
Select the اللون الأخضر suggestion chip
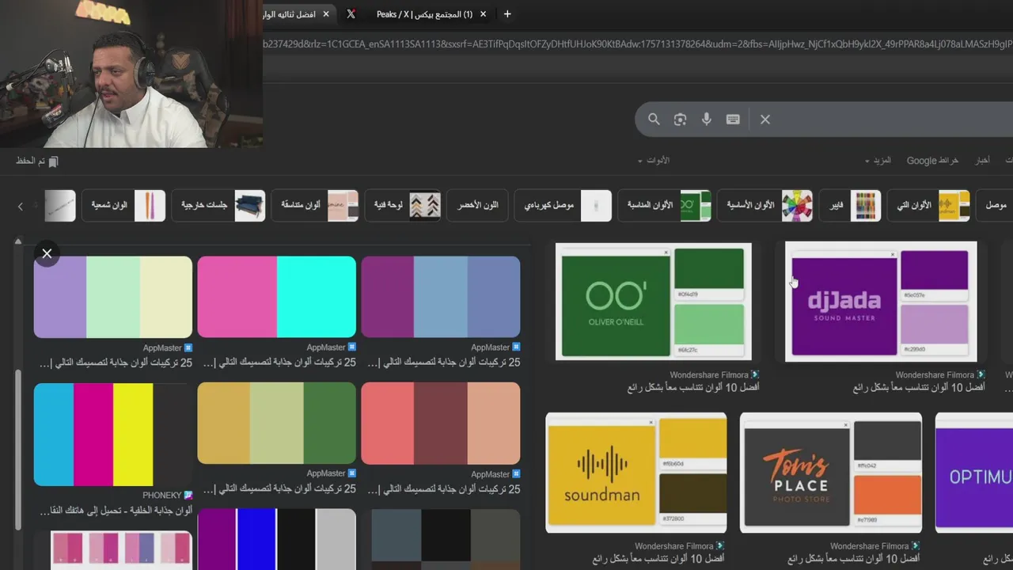pos(477,206)
